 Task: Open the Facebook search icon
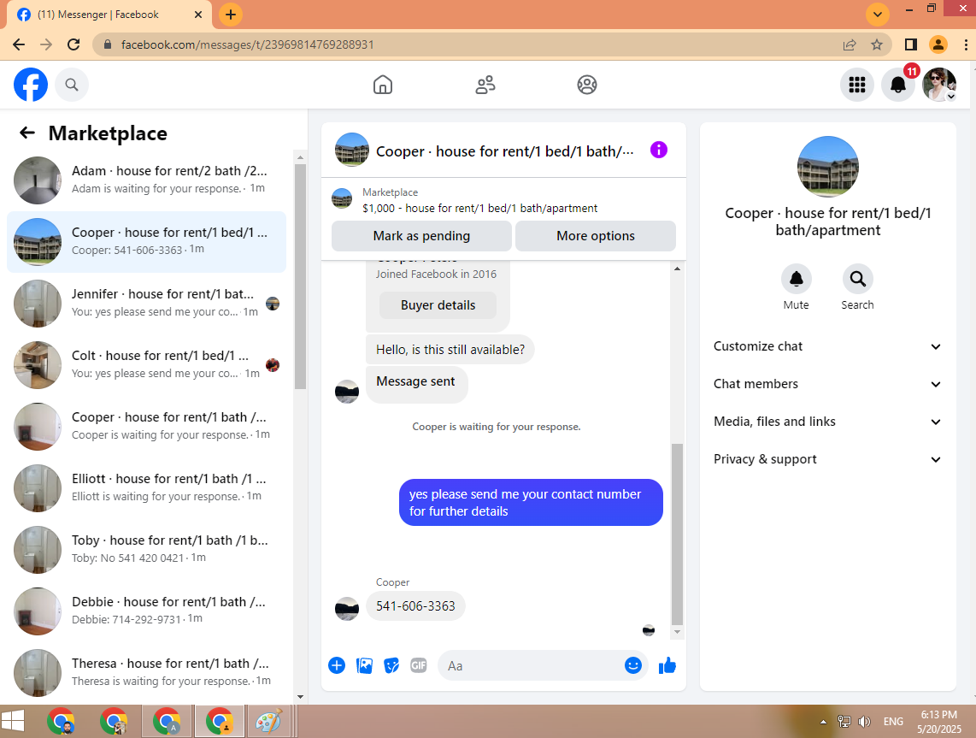(72, 85)
